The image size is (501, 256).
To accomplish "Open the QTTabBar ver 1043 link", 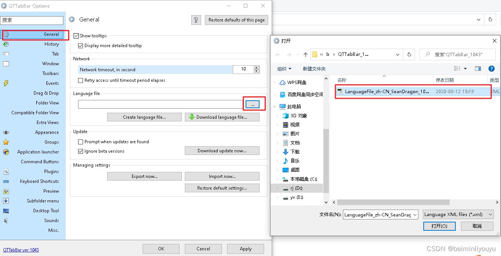I will click(21, 250).
